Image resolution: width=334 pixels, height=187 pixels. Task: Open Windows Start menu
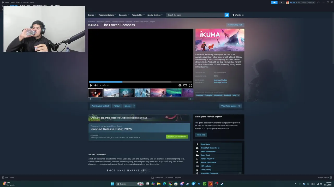[x=112, y=184]
